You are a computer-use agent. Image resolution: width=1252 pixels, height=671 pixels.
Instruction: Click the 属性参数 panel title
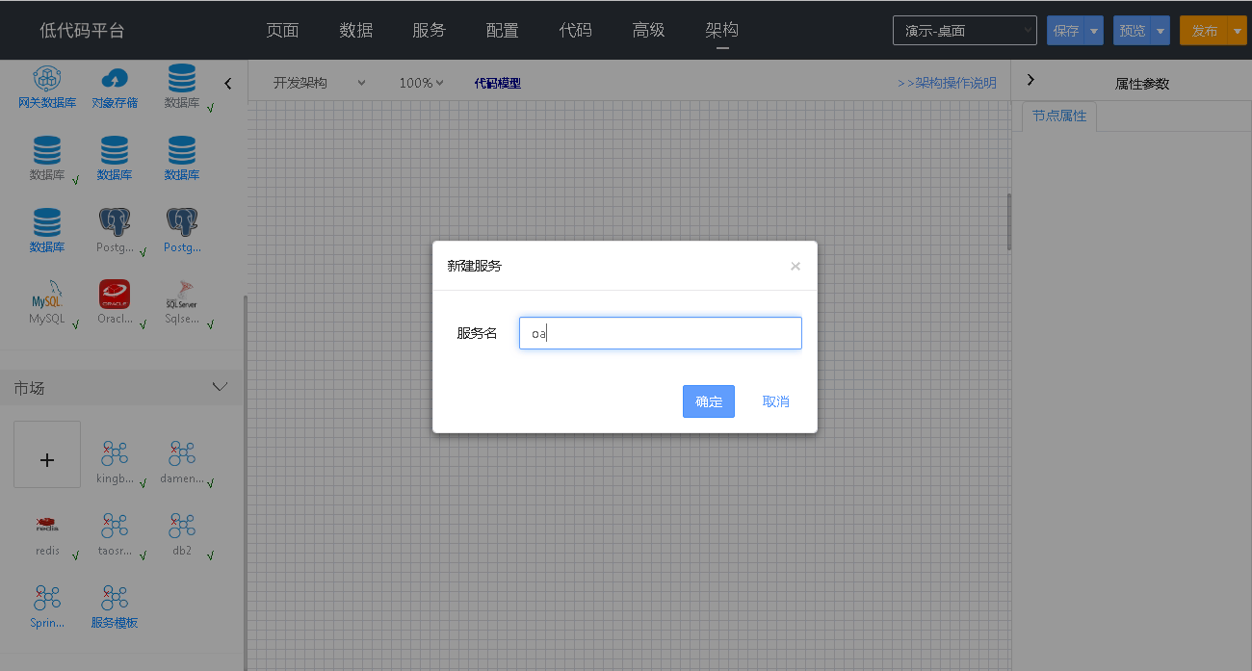1142,84
